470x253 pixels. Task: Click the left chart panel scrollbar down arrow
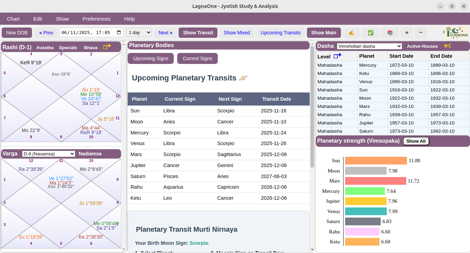(124, 249)
